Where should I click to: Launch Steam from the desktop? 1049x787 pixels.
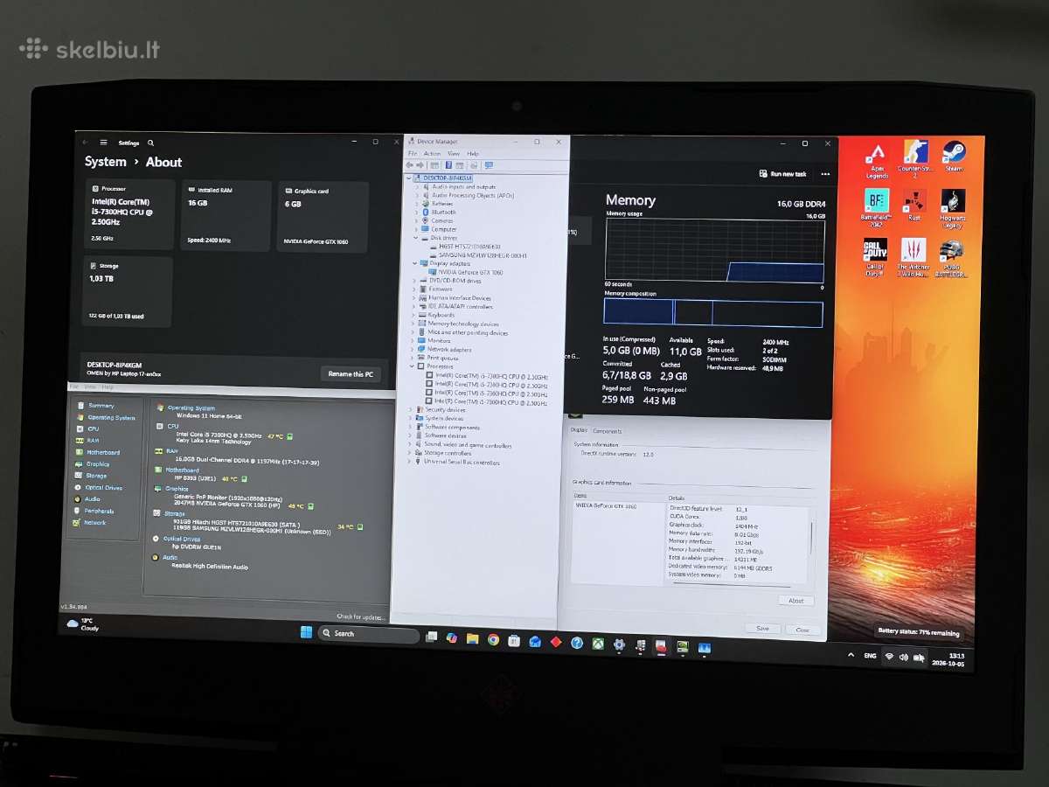[954, 157]
